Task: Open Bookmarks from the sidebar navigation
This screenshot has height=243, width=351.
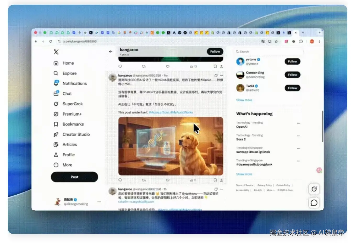Action: click(69, 124)
